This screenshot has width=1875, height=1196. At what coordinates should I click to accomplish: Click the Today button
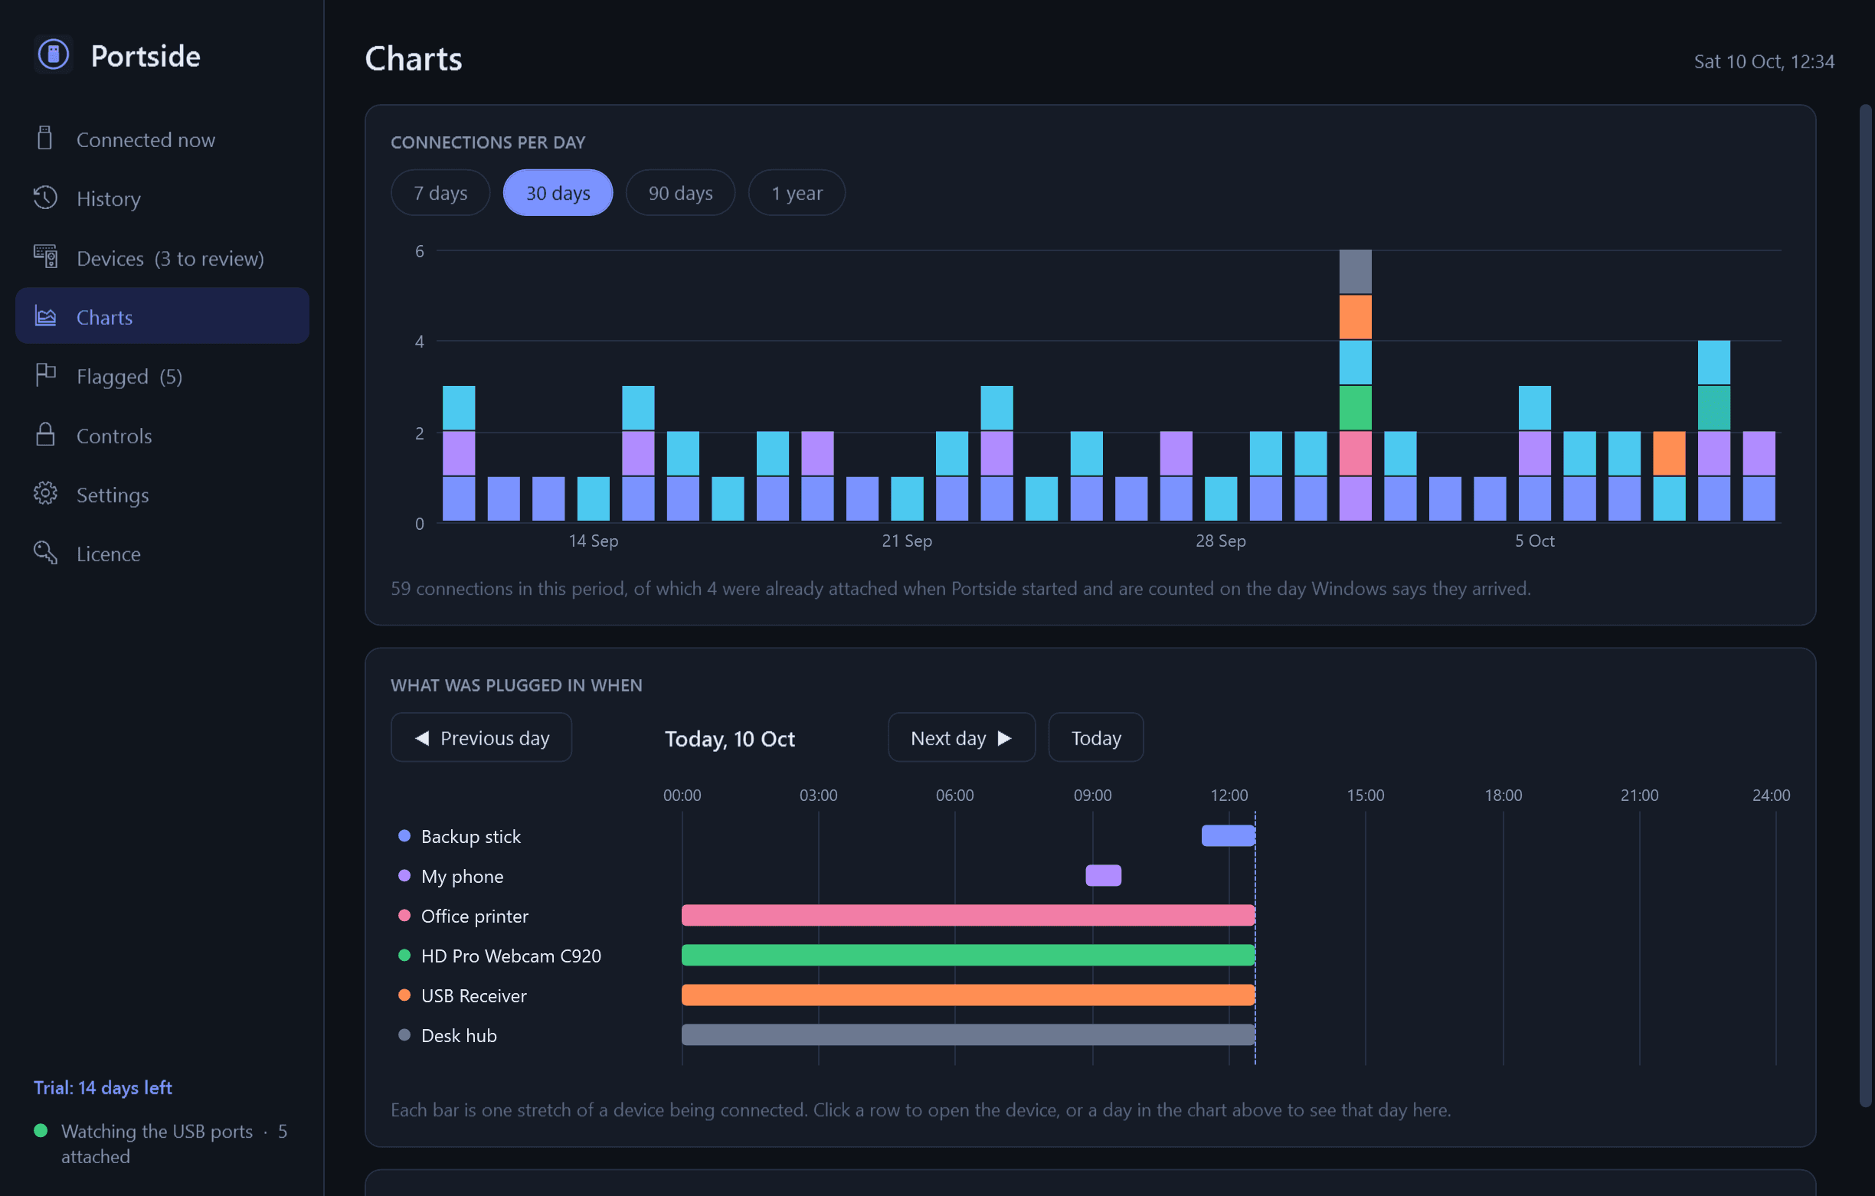(x=1096, y=737)
